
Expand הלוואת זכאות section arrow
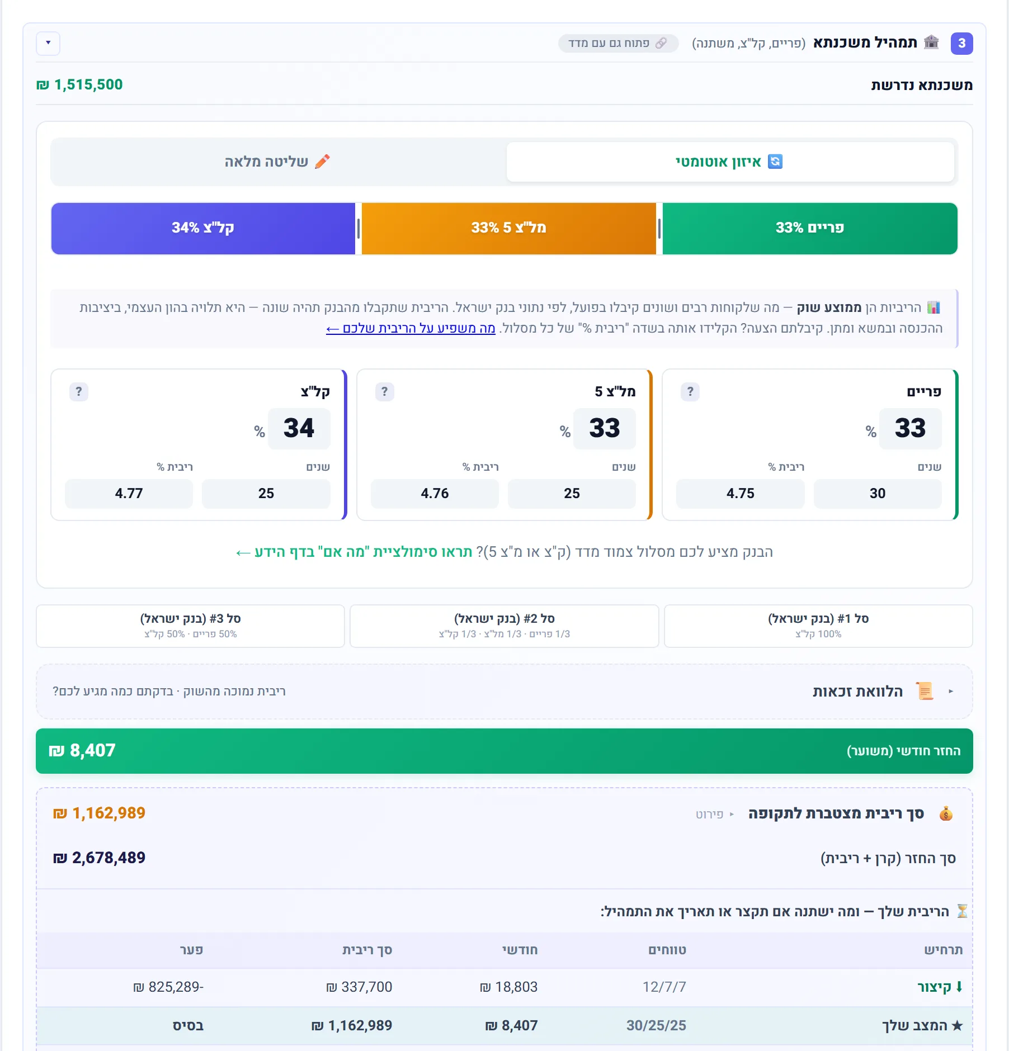pos(951,692)
